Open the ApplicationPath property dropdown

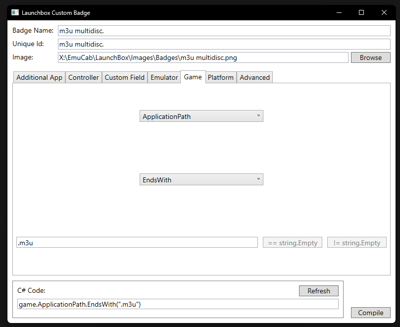click(x=201, y=116)
